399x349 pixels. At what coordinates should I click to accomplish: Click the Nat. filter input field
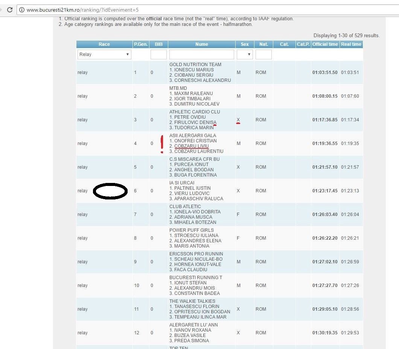coord(263,54)
